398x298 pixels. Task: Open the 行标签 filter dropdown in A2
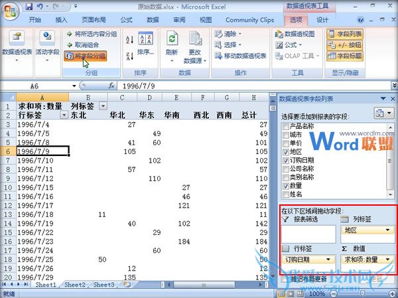[x=64, y=115]
